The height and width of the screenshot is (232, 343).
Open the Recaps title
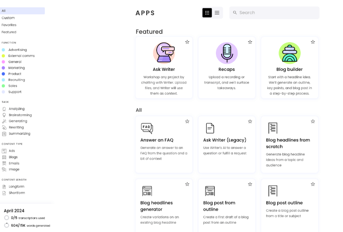tap(227, 70)
